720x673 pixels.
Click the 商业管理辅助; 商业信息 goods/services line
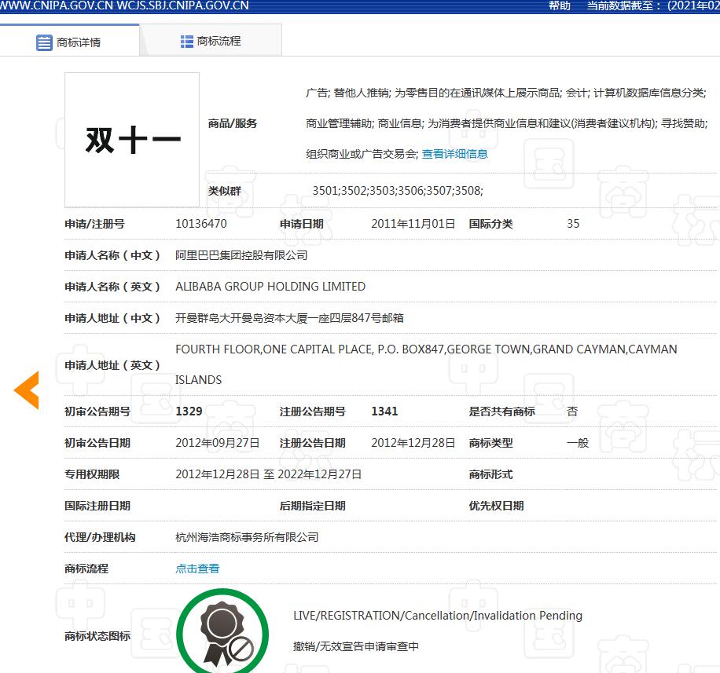click(x=507, y=123)
